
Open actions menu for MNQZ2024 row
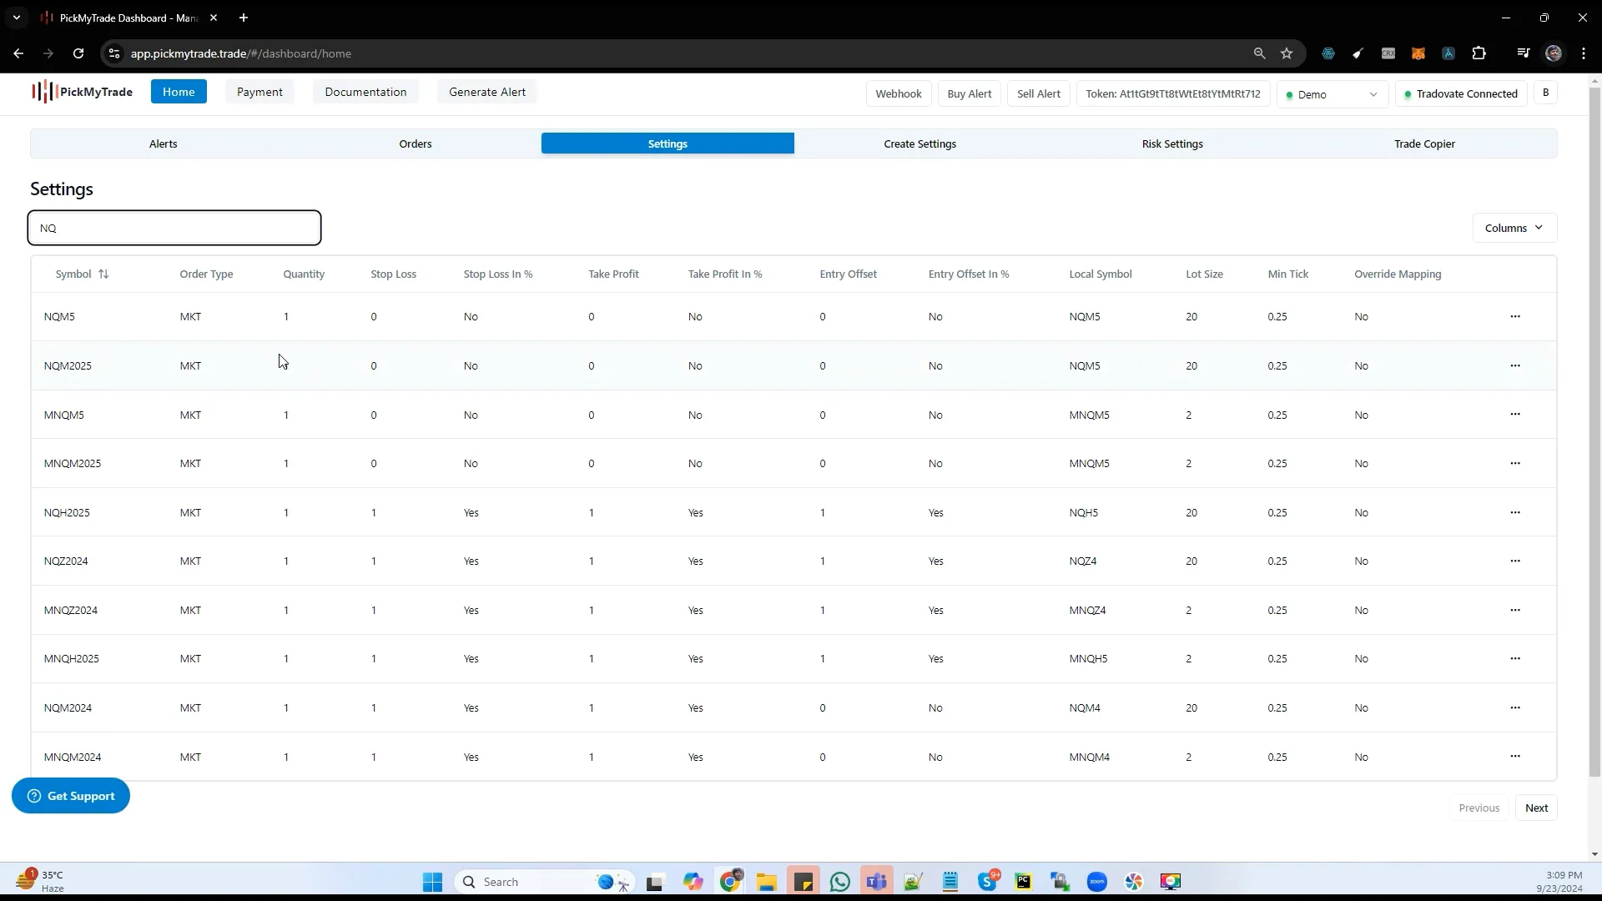1515,610
